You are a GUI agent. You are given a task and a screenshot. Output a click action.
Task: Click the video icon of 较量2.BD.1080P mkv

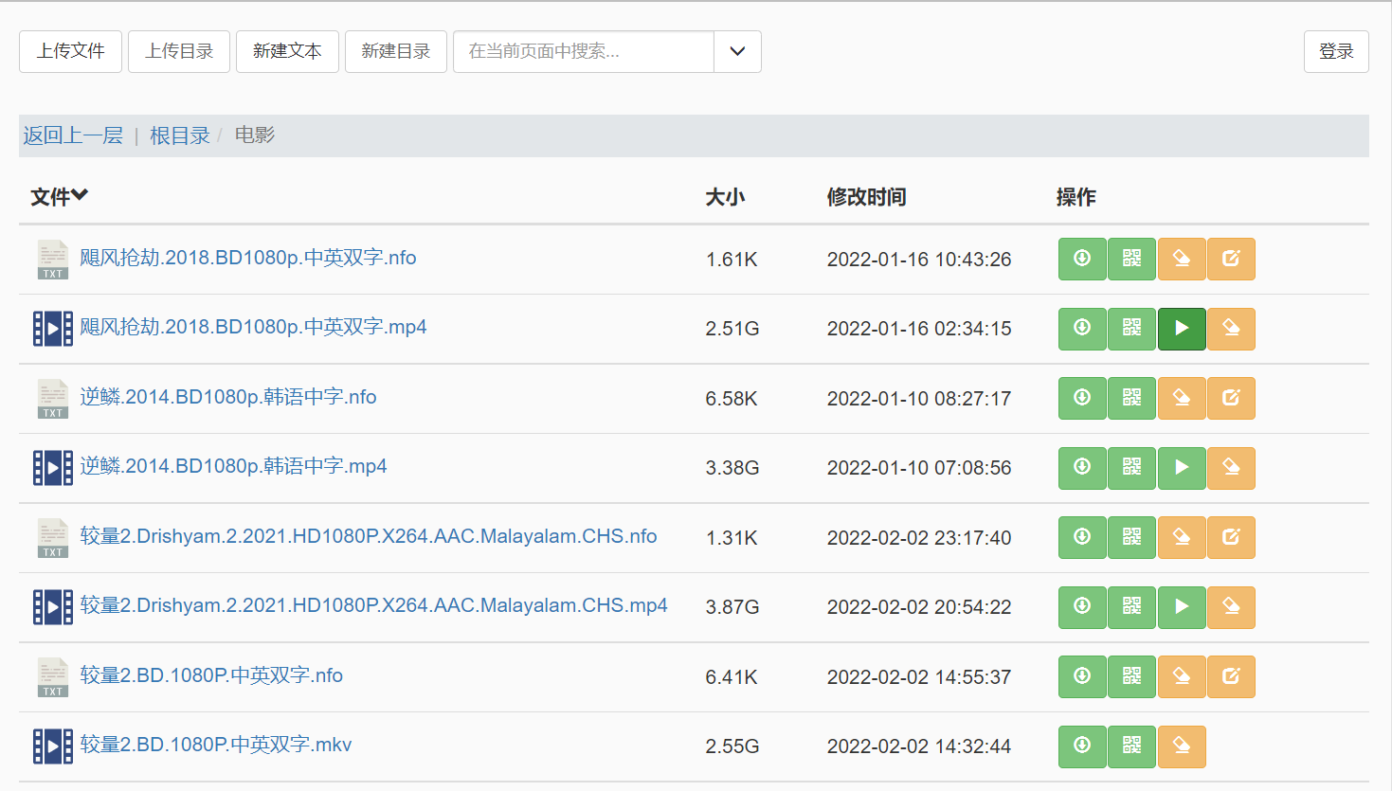(x=53, y=746)
